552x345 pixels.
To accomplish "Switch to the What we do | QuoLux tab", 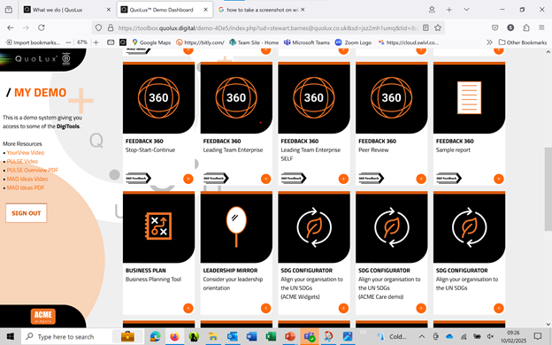I will [x=67, y=10].
